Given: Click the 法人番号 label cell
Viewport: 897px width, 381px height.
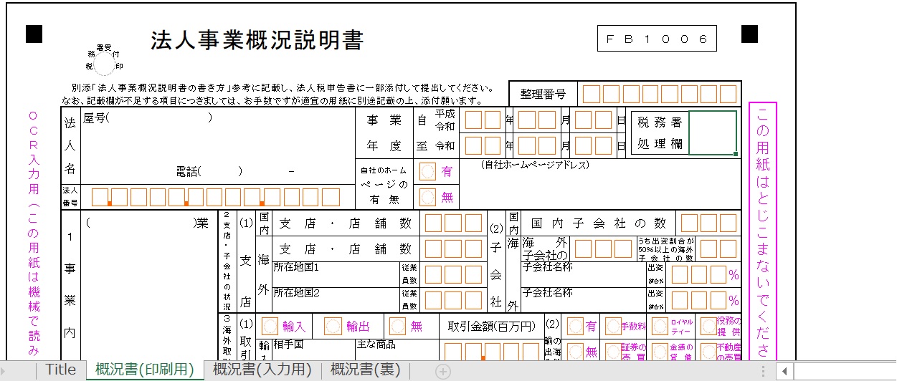Looking at the screenshot, I should [70, 197].
